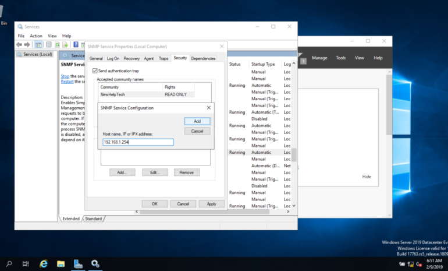Screen dimensions: 448x271
Task: Click the Host name, IP or IPX address field
Action: click(x=138, y=142)
